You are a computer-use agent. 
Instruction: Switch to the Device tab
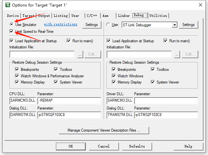[13, 16]
